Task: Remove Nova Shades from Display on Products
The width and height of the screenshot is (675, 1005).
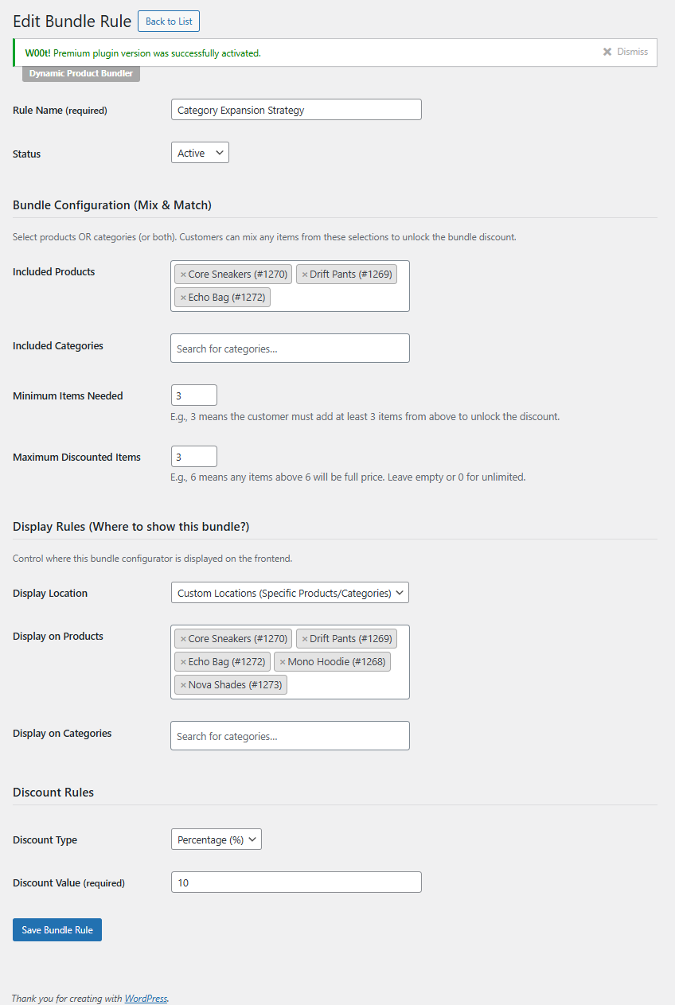Action: (183, 685)
